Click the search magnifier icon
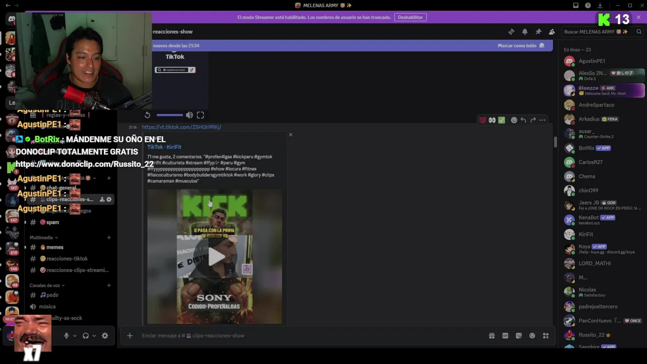 (639, 31)
